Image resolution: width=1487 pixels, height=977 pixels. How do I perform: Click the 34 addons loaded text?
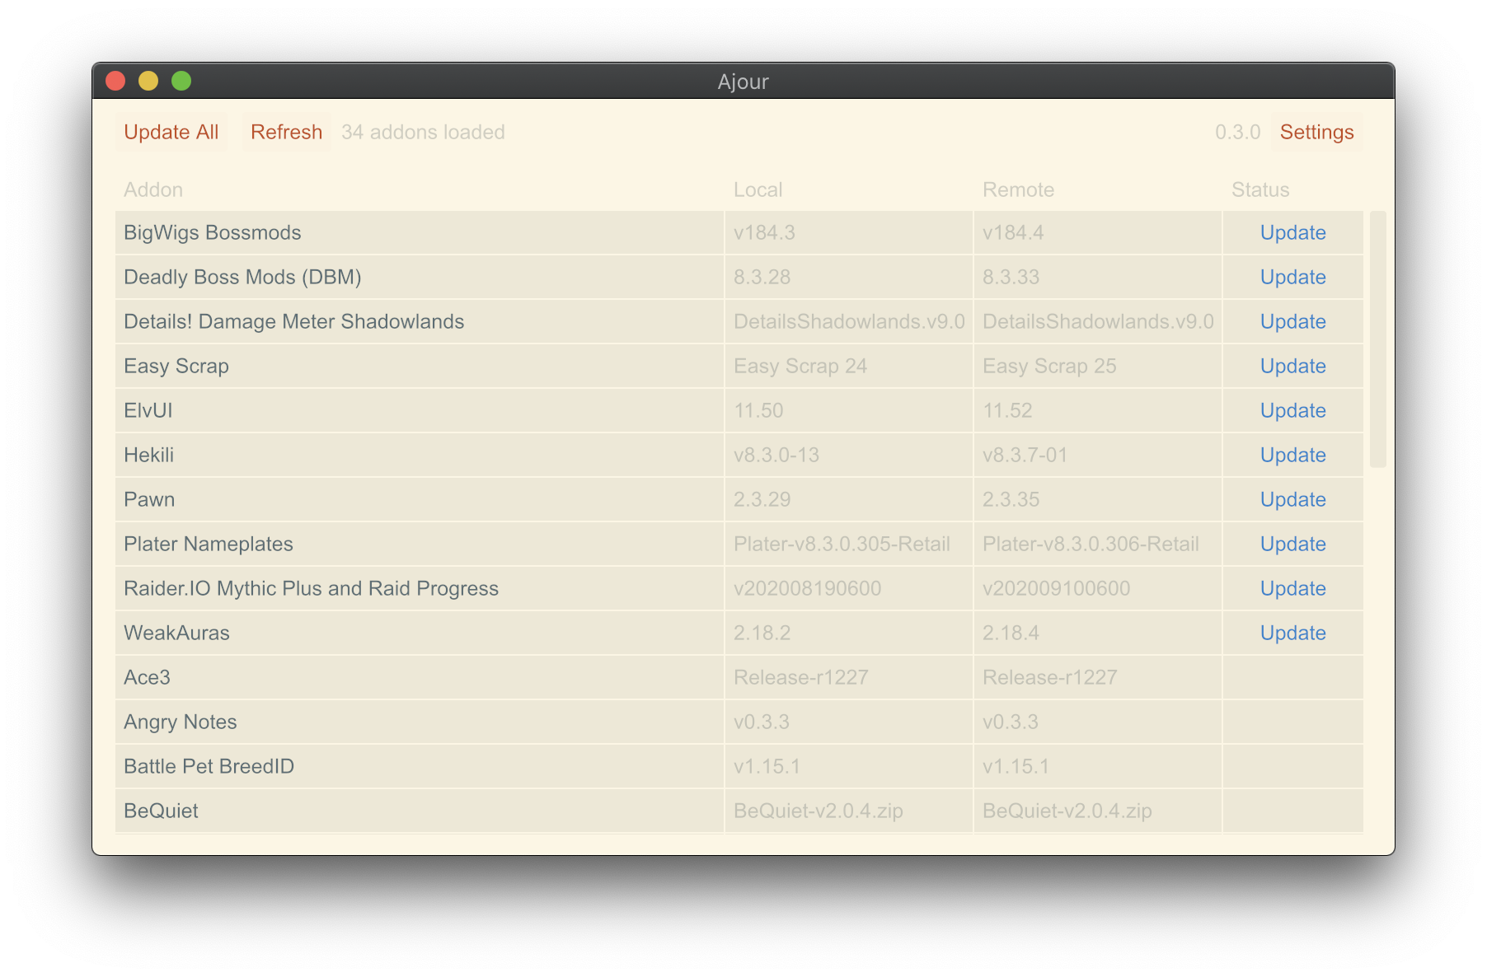(423, 132)
